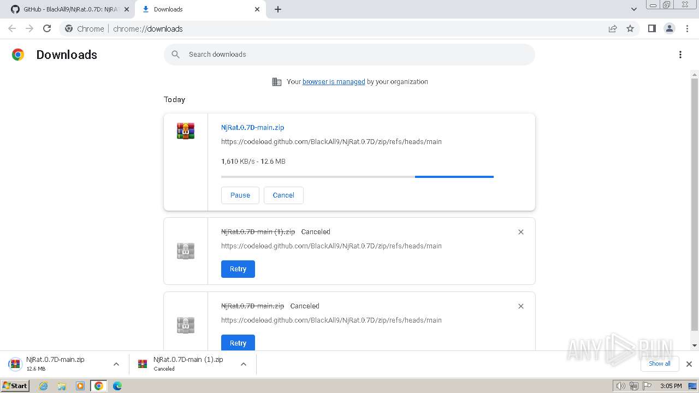Open the 'browser is managed' link
Image resolution: width=699 pixels, height=393 pixels.
click(334, 82)
